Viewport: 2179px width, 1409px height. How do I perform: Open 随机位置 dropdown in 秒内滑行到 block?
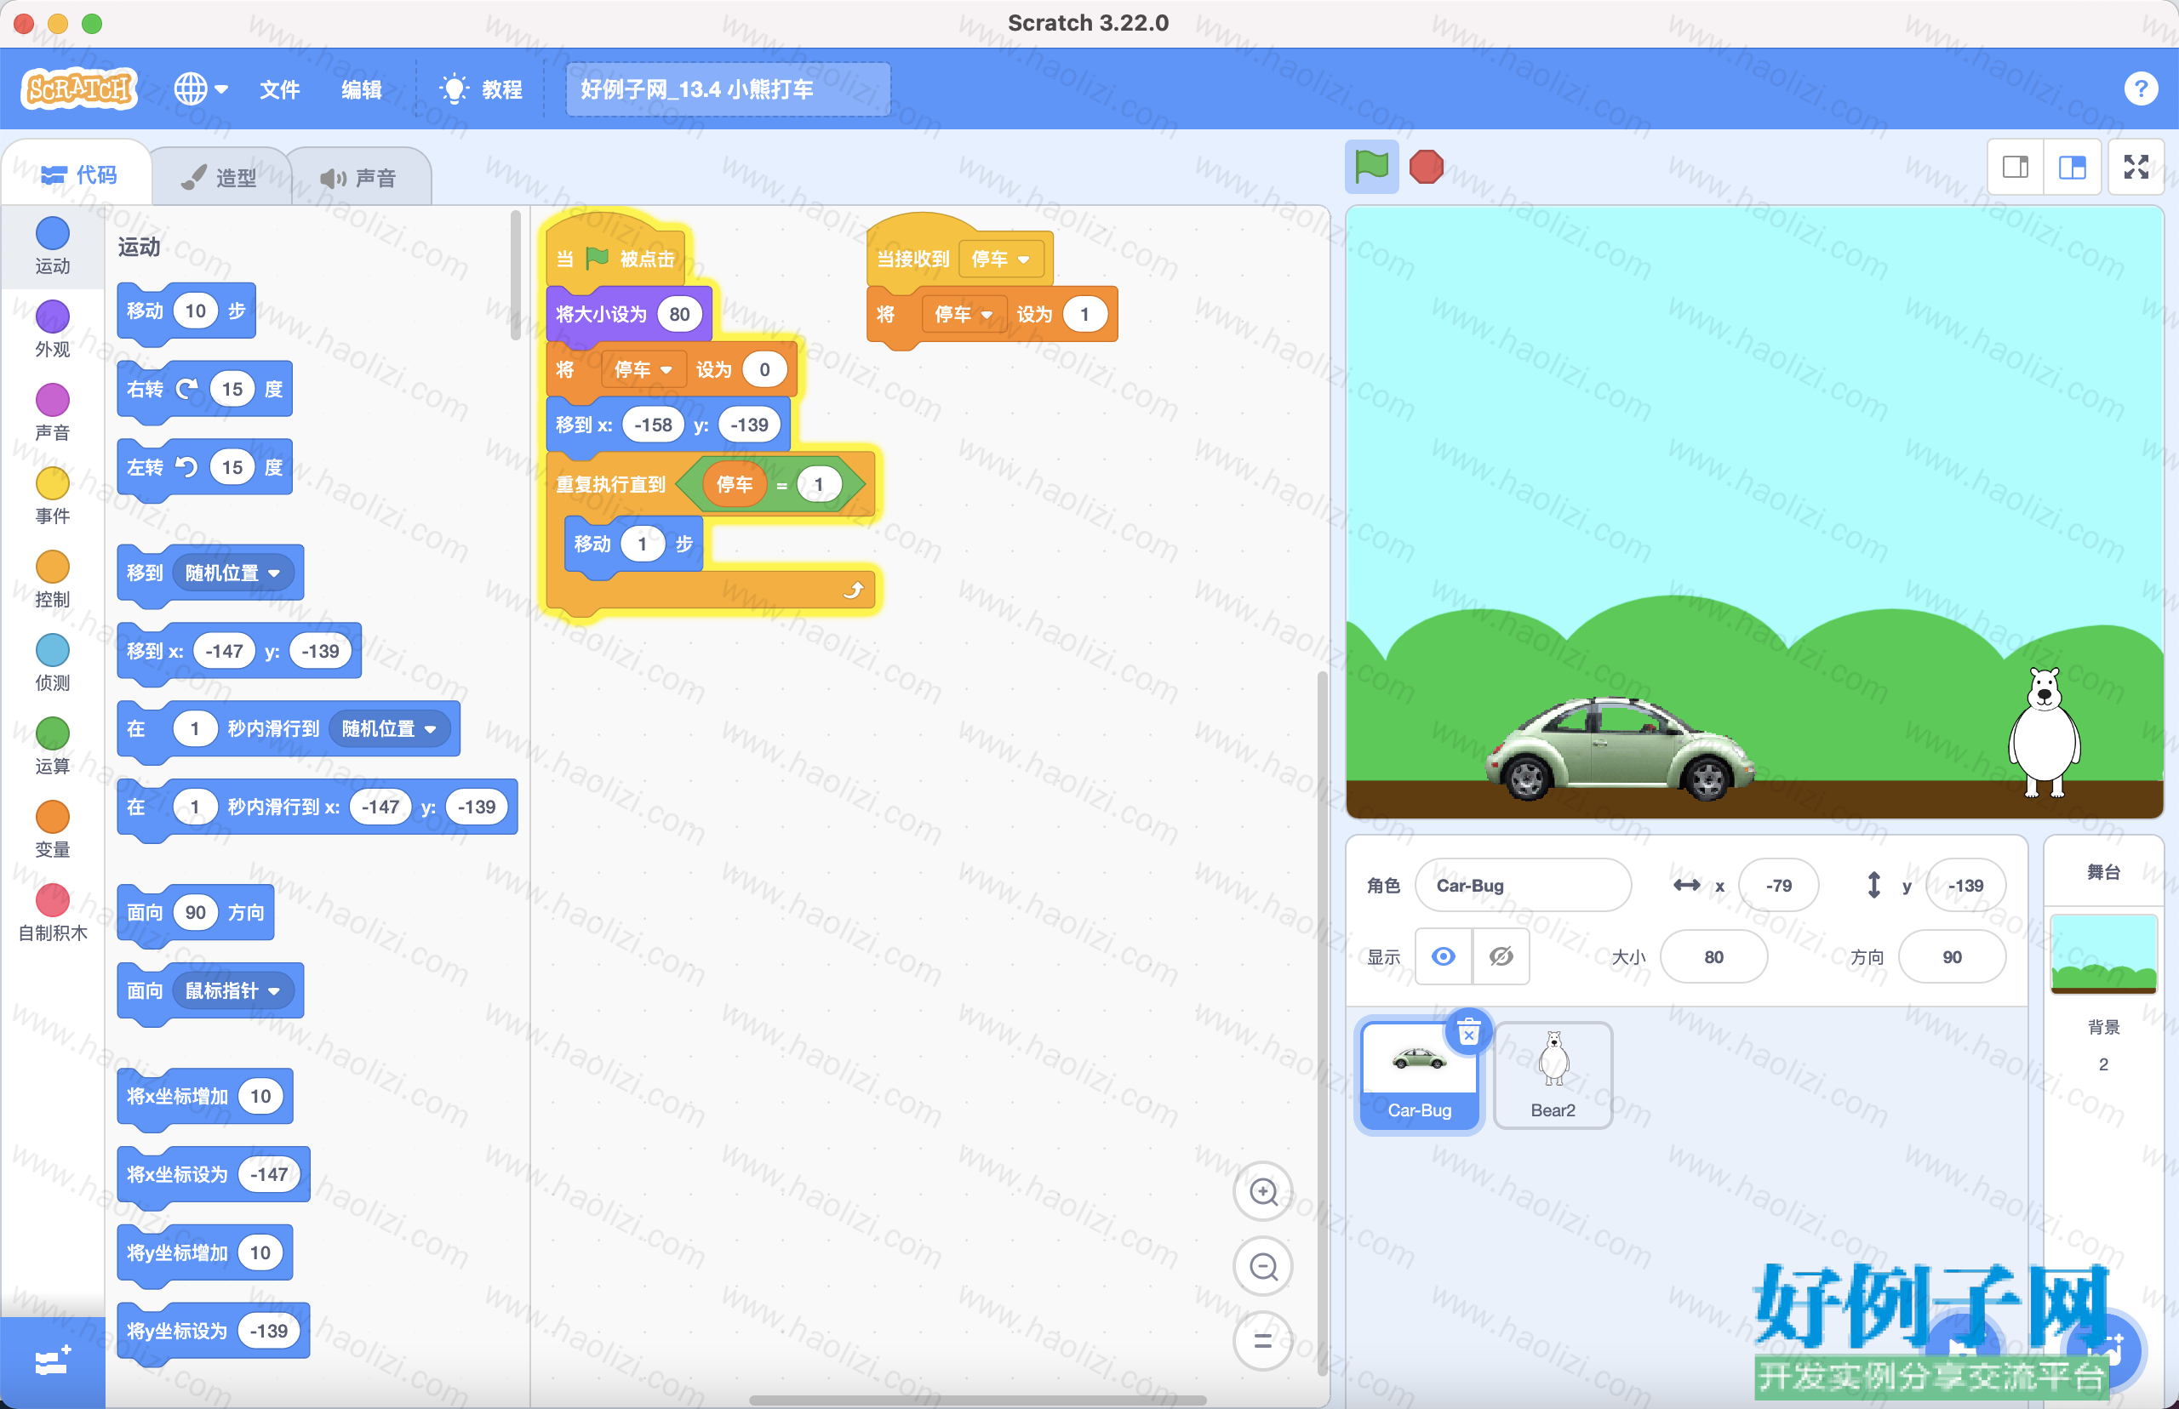[389, 729]
